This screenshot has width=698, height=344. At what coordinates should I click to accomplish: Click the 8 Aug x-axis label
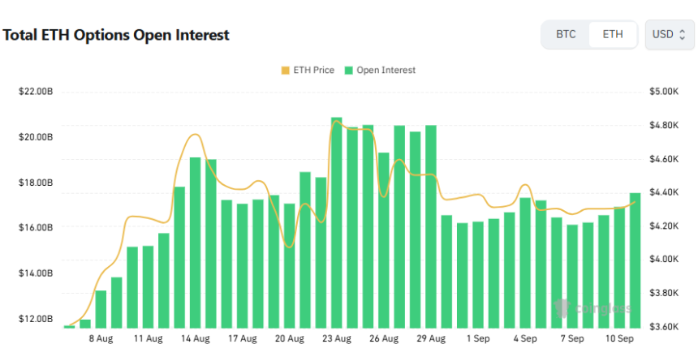point(101,338)
